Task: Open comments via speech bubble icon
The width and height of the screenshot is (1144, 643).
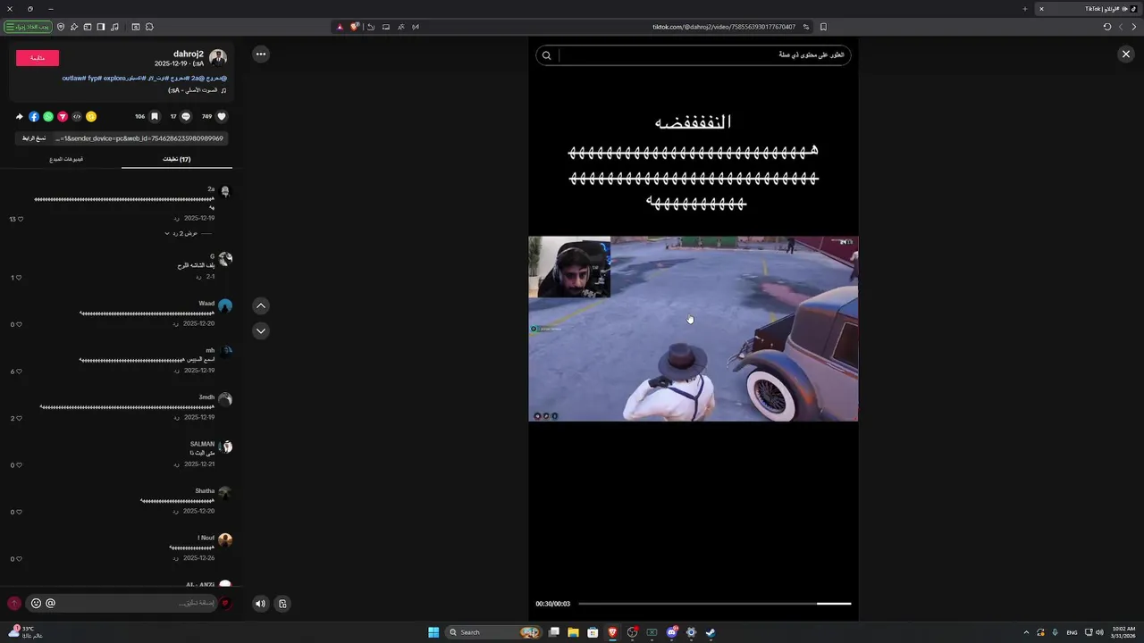Action: click(186, 116)
